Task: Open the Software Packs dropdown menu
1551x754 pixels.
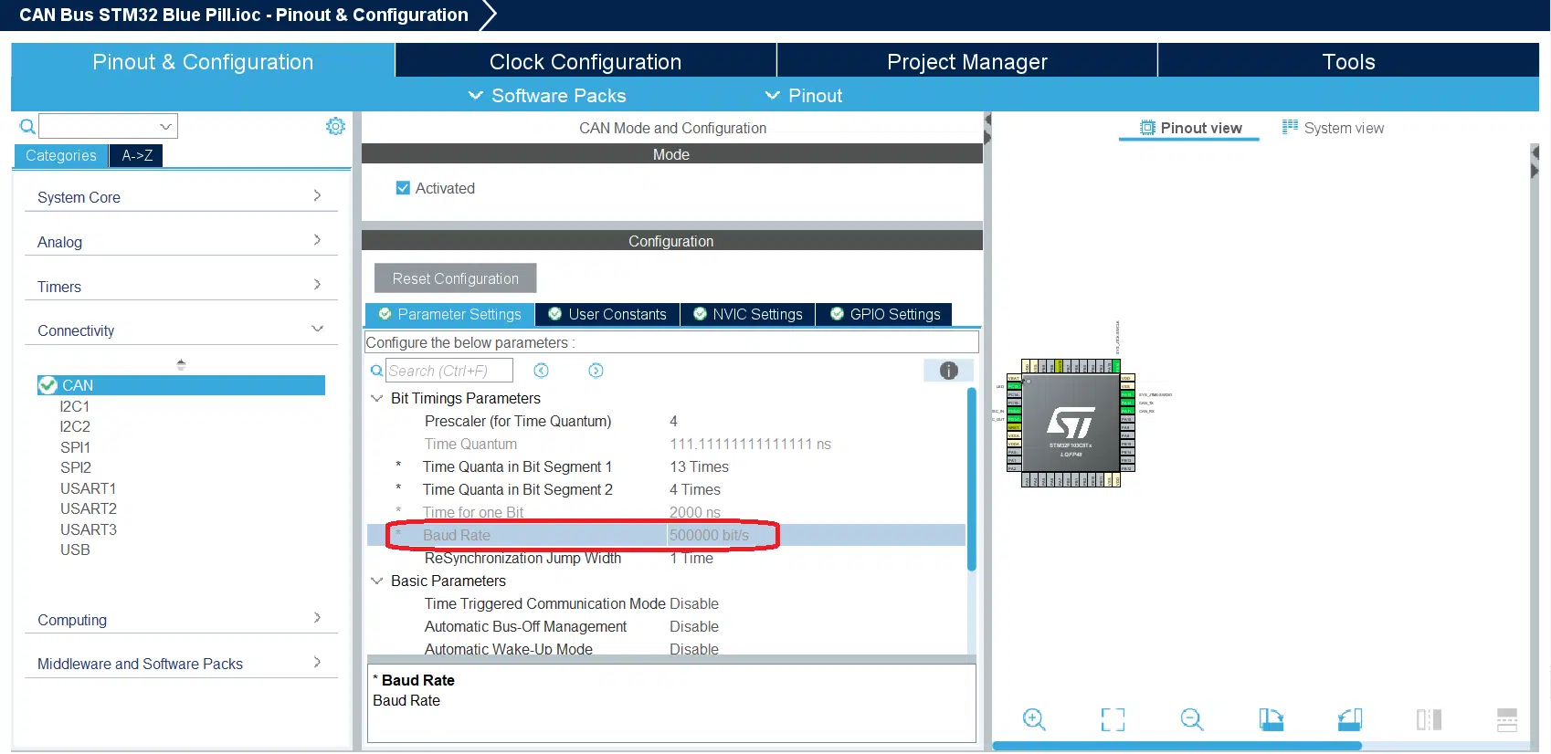Action: [547, 96]
